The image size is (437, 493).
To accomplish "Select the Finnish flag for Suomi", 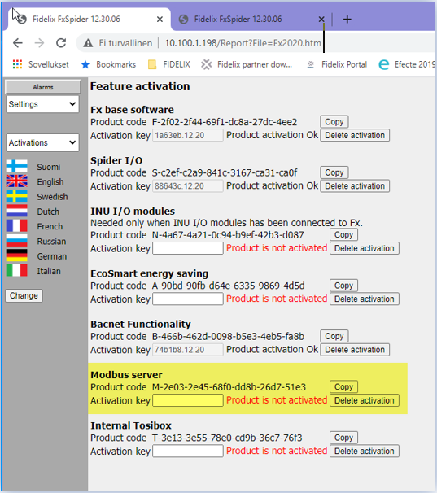I will coord(16,167).
